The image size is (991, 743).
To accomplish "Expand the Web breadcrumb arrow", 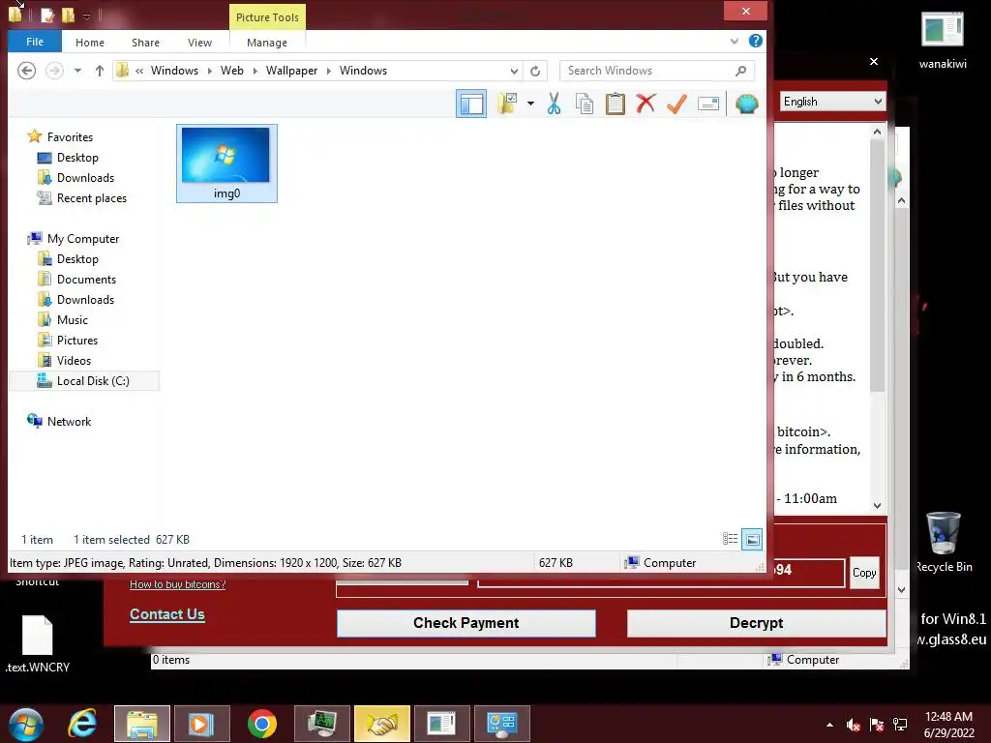I will click(x=255, y=71).
